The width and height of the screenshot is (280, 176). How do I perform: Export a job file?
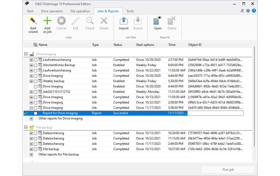coord(138,23)
